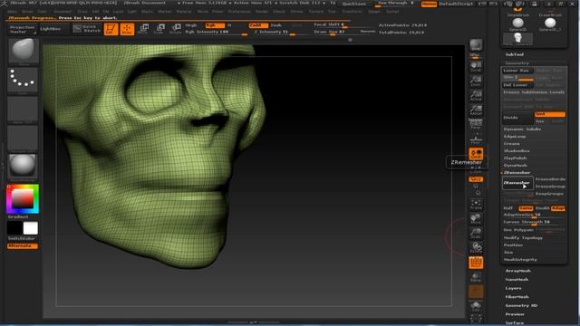Open the material sphere picker
The width and height of the screenshot is (580, 326).
[23, 167]
